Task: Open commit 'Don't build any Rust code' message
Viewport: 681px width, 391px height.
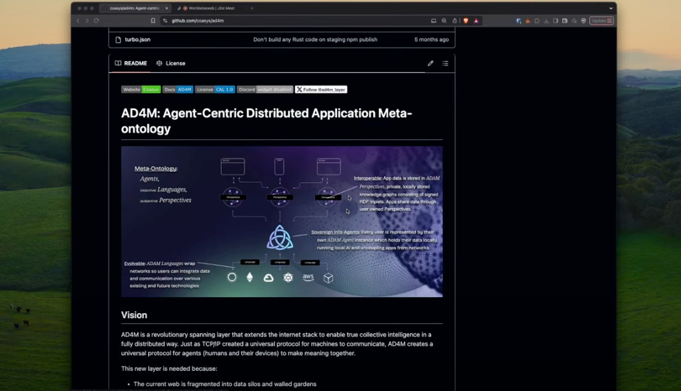Action: [x=315, y=39]
